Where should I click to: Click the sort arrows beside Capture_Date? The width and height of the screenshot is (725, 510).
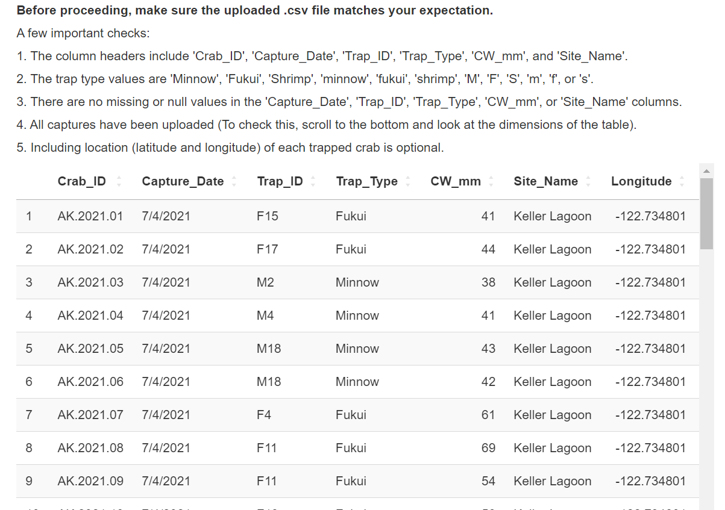[234, 181]
